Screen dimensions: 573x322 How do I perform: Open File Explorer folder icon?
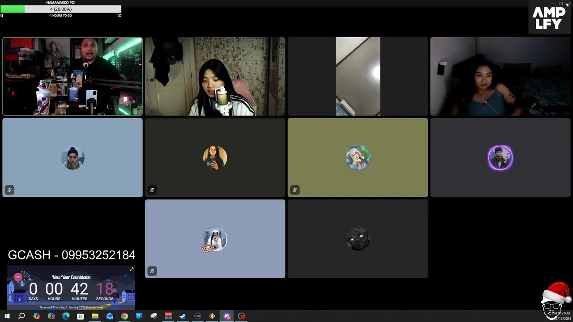click(95, 316)
